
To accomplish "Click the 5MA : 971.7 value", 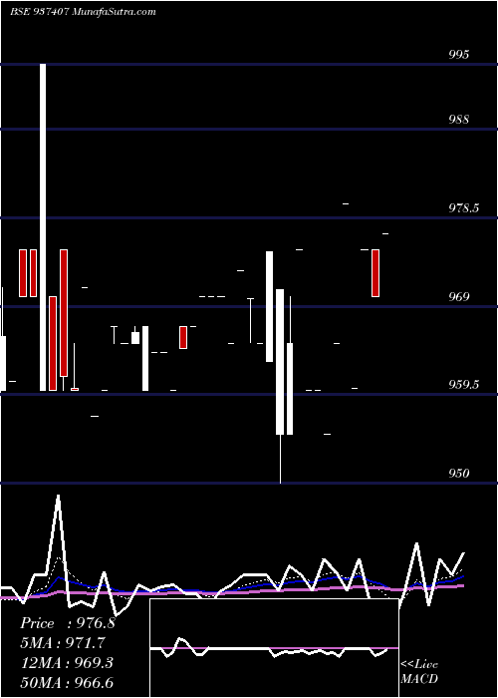I will coord(63,643).
